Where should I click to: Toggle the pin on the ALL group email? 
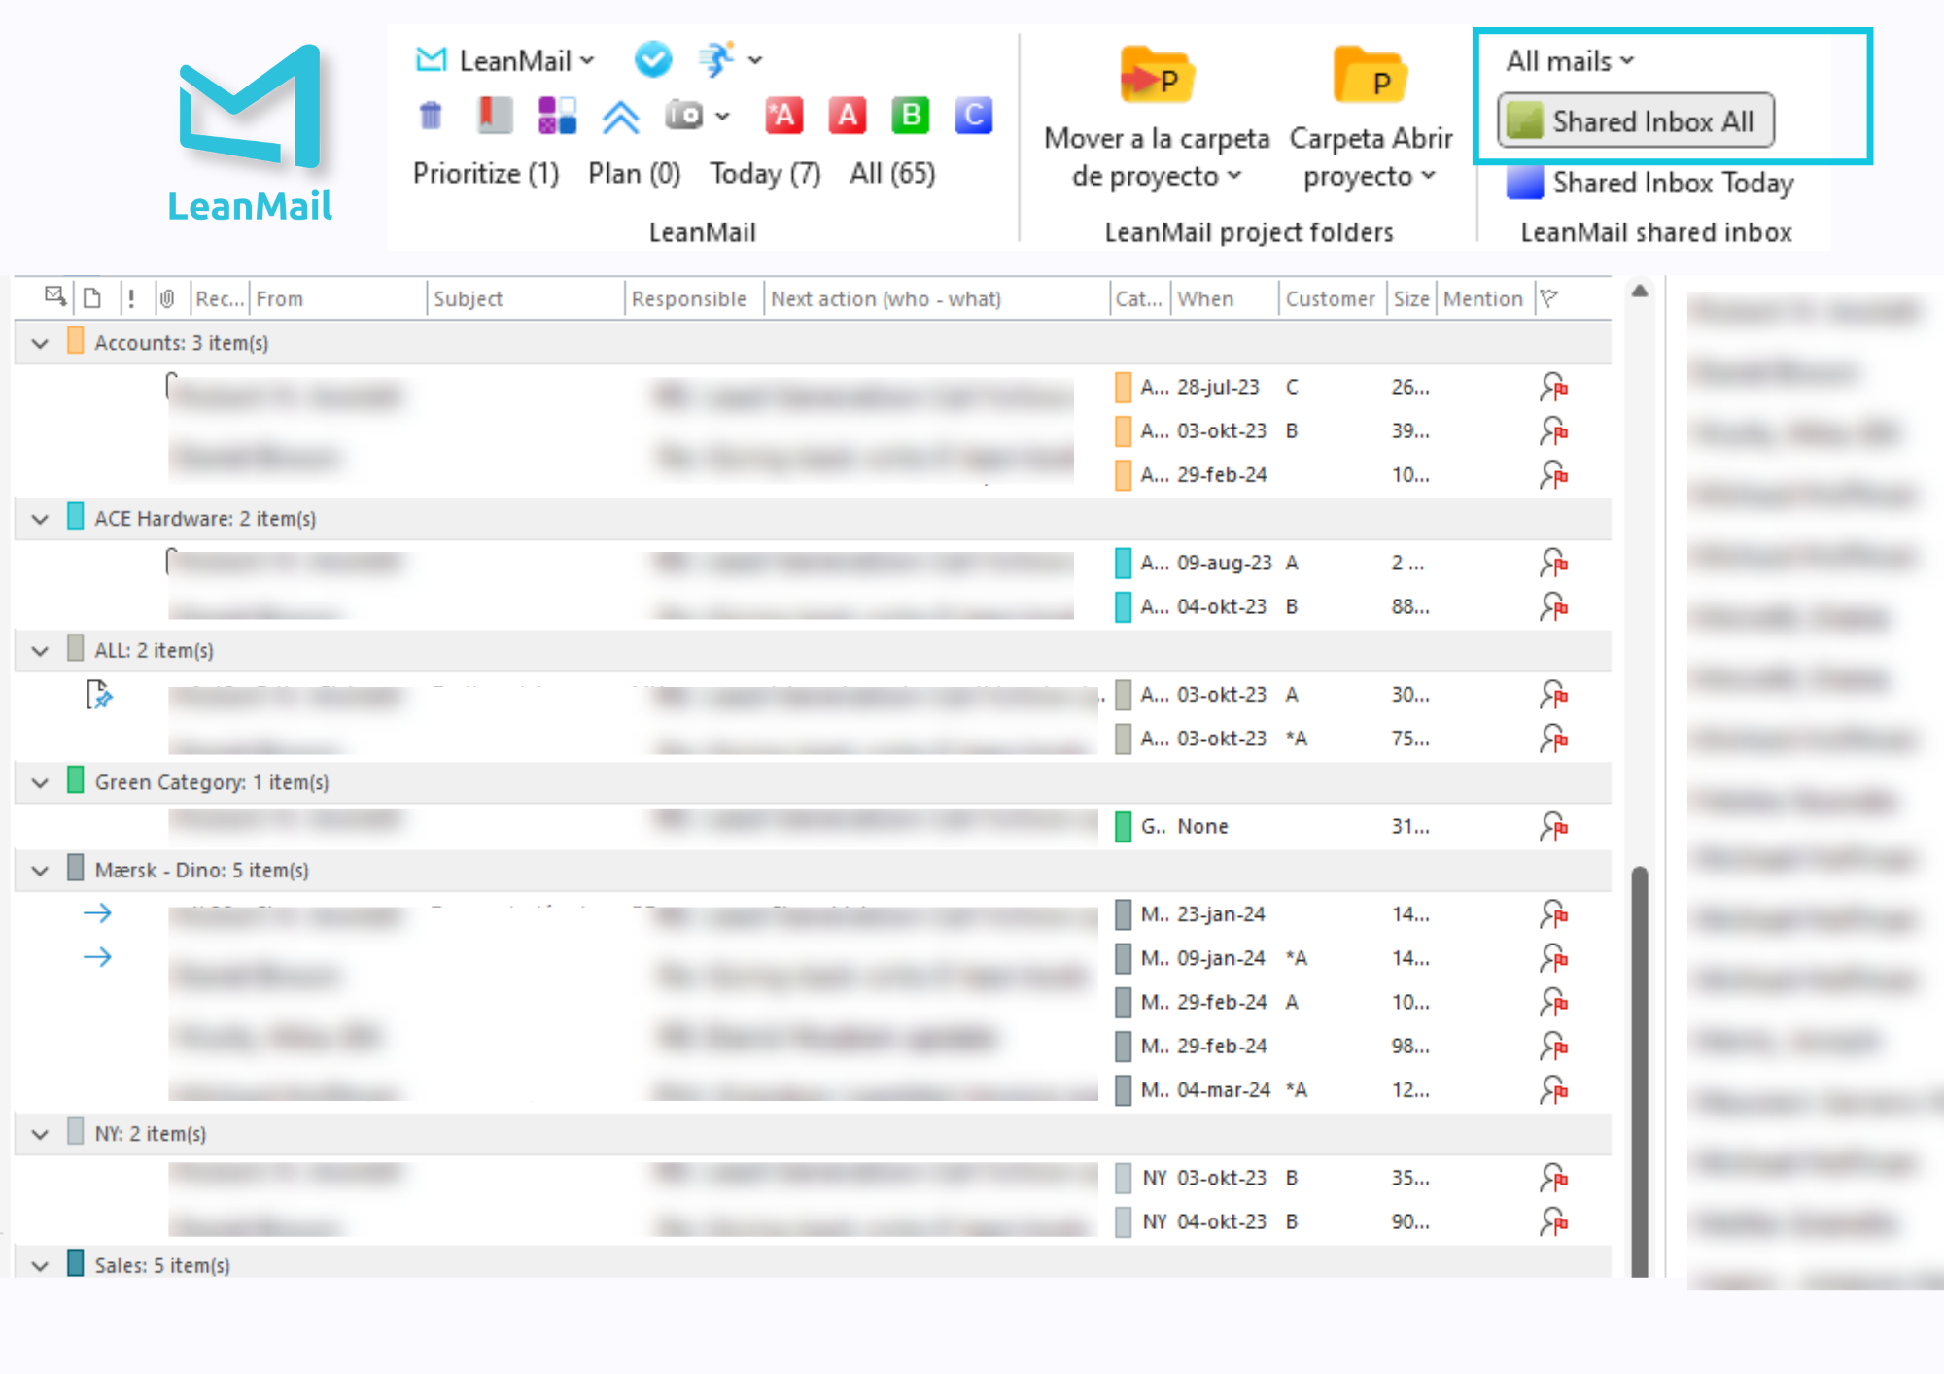click(x=100, y=695)
